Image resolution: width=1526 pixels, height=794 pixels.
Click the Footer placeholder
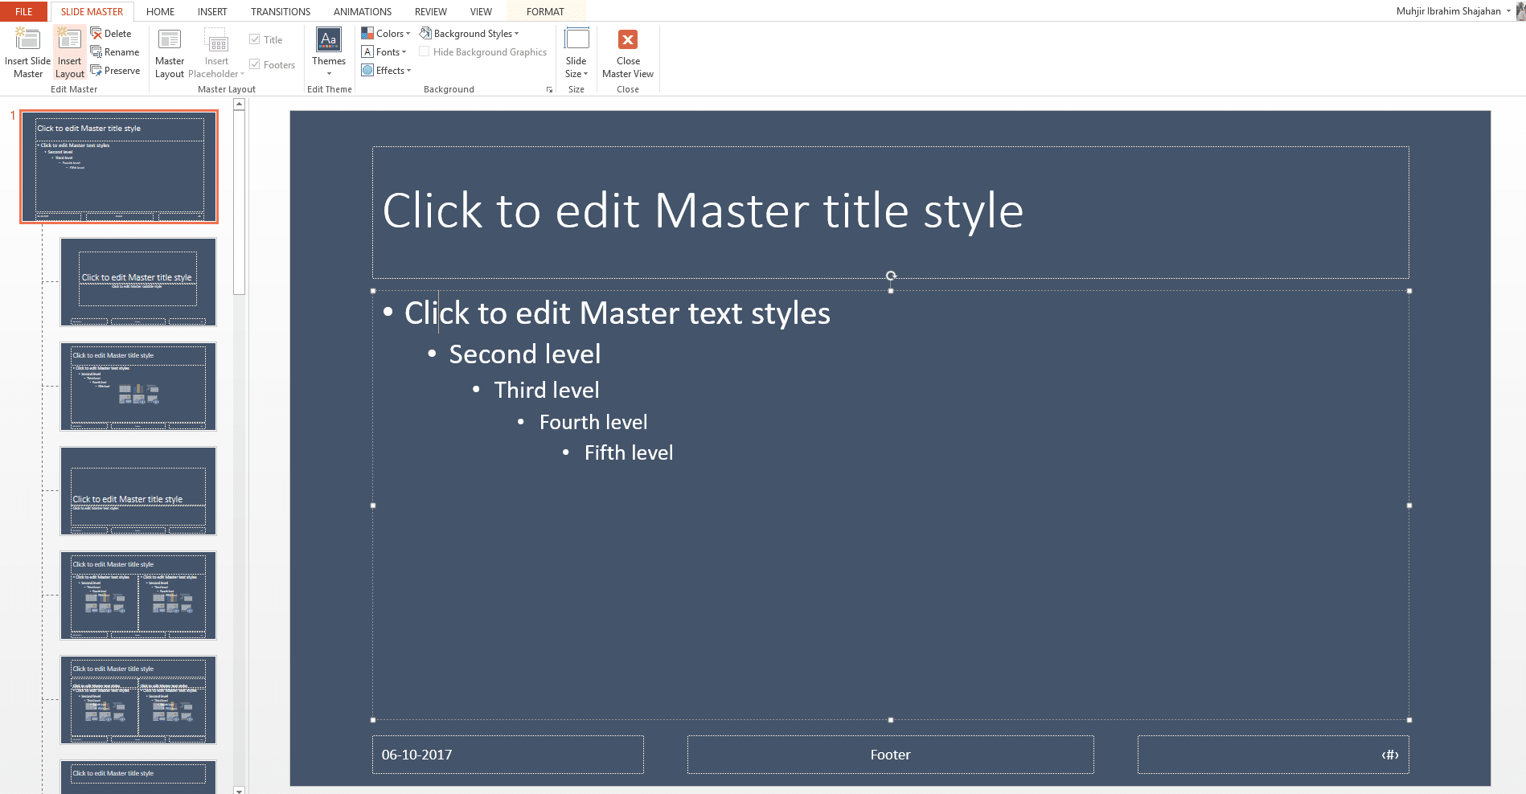click(890, 755)
